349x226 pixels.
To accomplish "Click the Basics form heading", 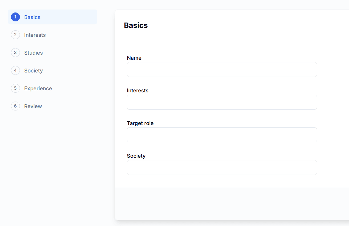I will pyautogui.click(x=136, y=26).
